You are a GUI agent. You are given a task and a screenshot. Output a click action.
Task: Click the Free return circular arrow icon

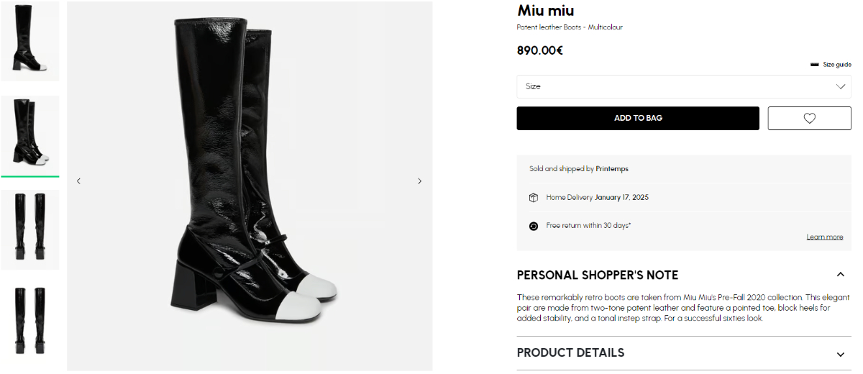(534, 226)
